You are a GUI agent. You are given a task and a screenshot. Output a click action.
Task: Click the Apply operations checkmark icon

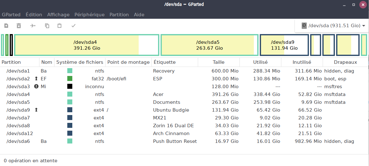(74, 26)
